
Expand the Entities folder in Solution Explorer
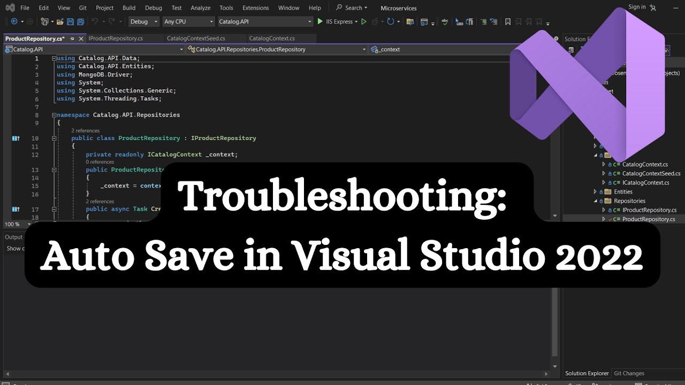[595, 191]
